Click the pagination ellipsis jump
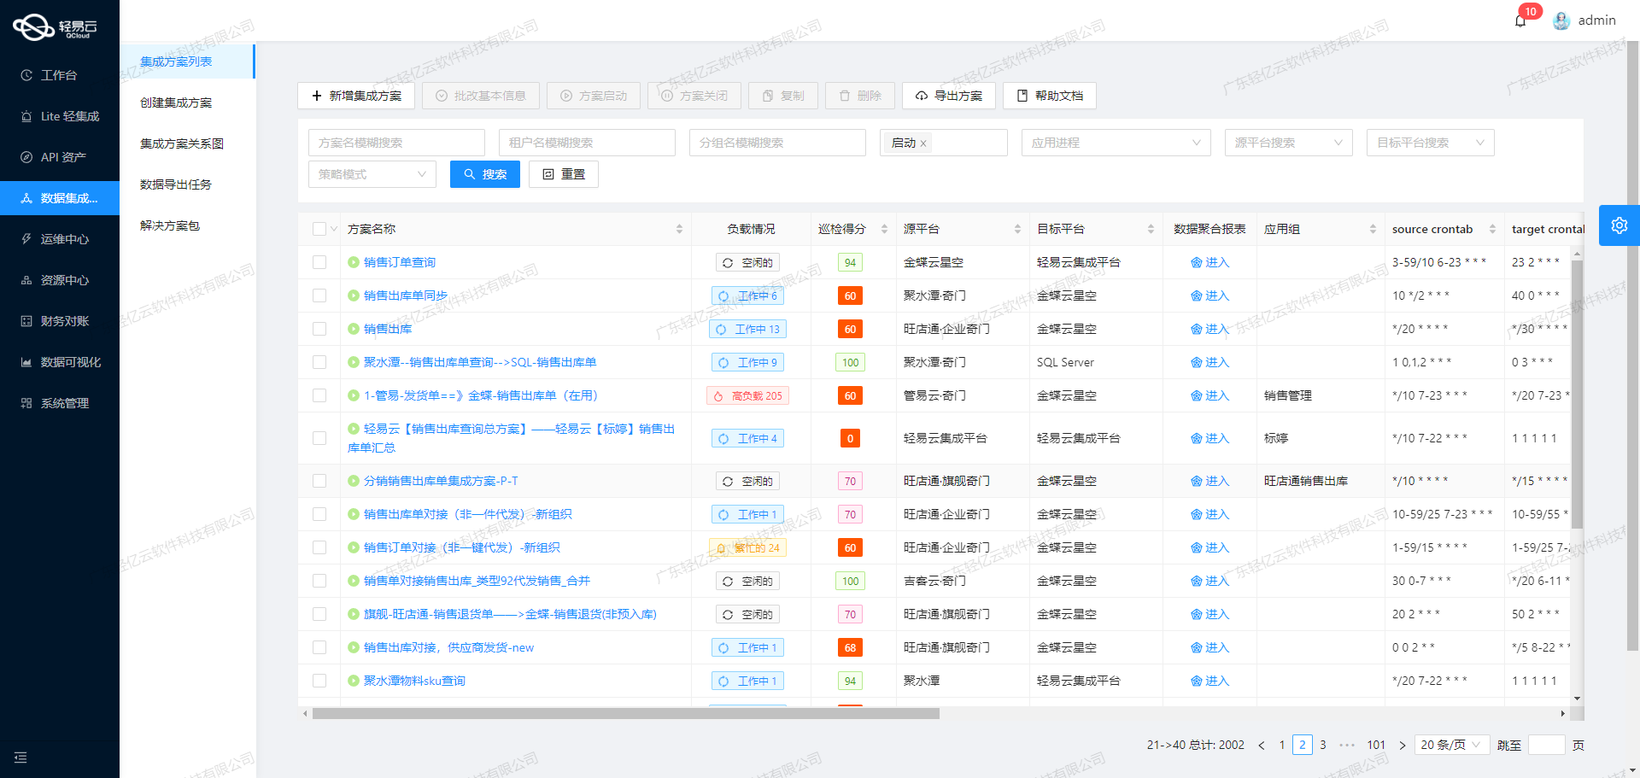The width and height of the screenshot is (1640, 778). pyautogui.click(x=1347, y=746)
